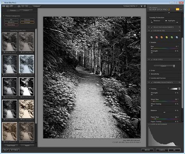Image resolution: width=185 pixels, height=154 pixels.
Task: Open the Zoom level dropdown
Action: point(130,6)
